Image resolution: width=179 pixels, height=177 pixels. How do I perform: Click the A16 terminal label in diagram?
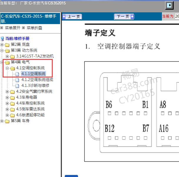[164, 128]
